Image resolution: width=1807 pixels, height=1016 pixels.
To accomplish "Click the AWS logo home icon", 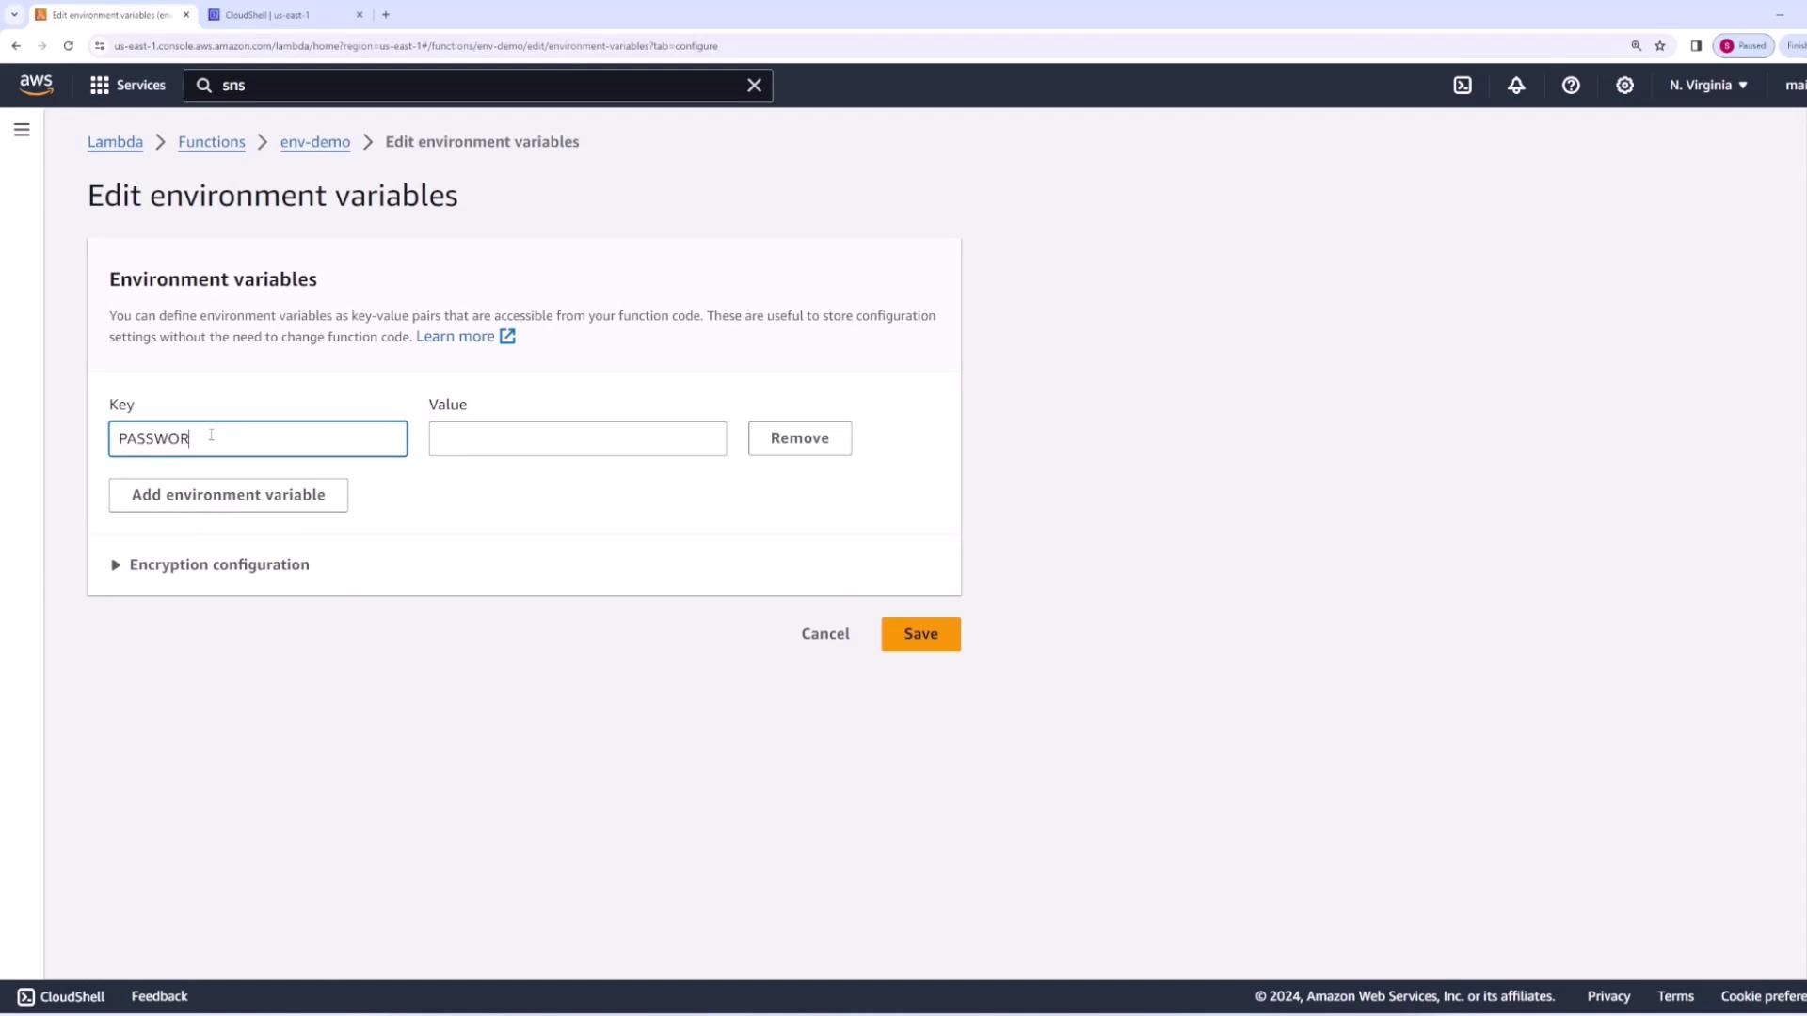I will click(x=36, y=85).
